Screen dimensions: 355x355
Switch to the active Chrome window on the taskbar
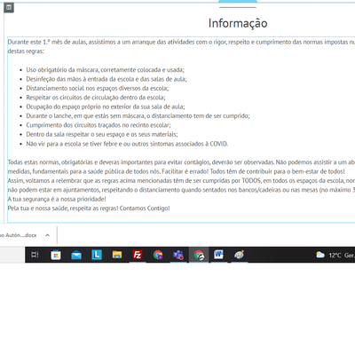(x=199, y=255)
